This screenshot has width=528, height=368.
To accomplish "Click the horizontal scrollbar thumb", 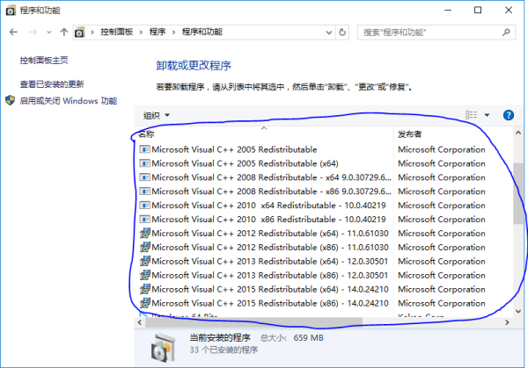I will pos(253,322).
